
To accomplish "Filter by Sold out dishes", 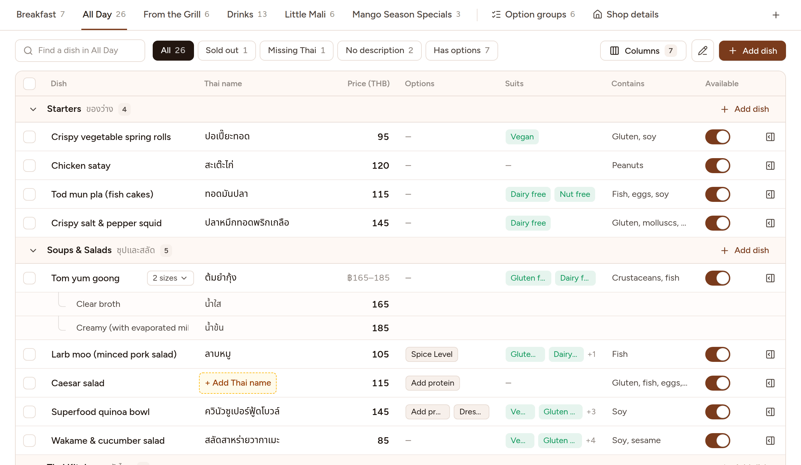I will pos(226,50).
